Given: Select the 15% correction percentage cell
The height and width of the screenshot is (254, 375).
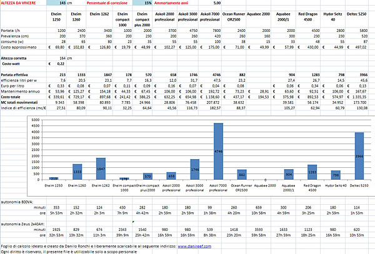Looking at the screenshot, I should (x=142, y=3).
